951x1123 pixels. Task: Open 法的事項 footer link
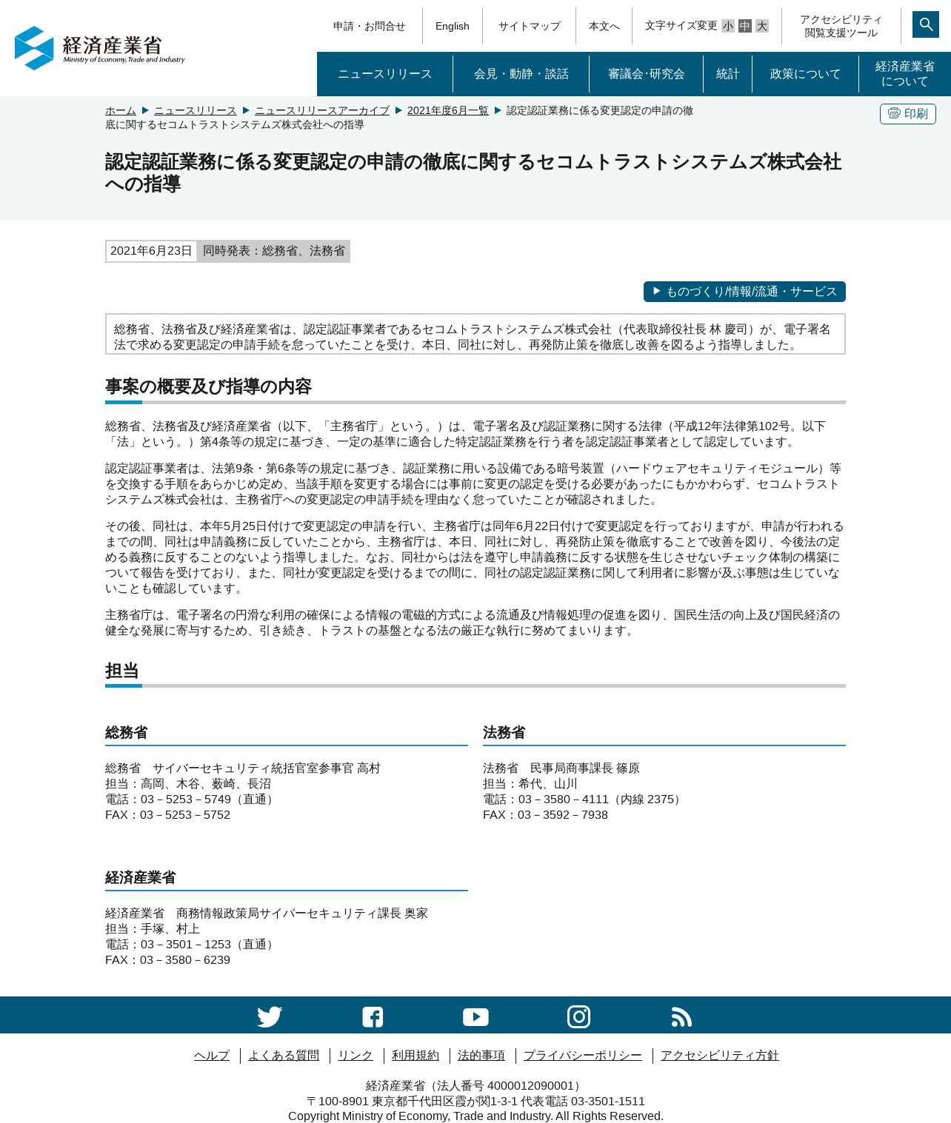[481, 1056]
